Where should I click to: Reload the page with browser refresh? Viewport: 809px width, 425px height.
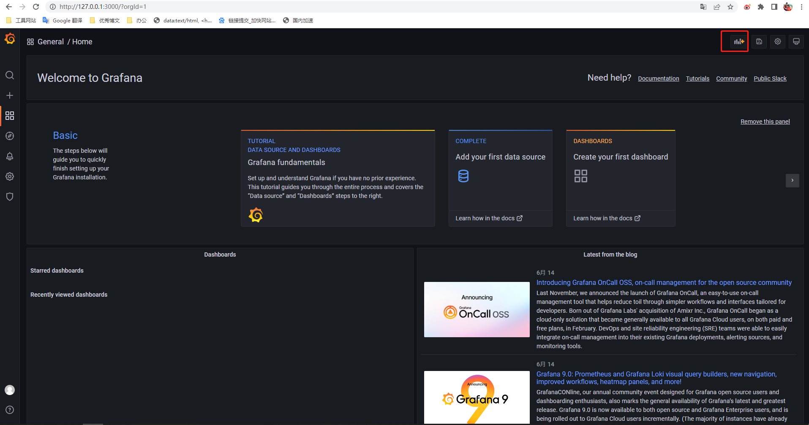click(x=36, y=7)
